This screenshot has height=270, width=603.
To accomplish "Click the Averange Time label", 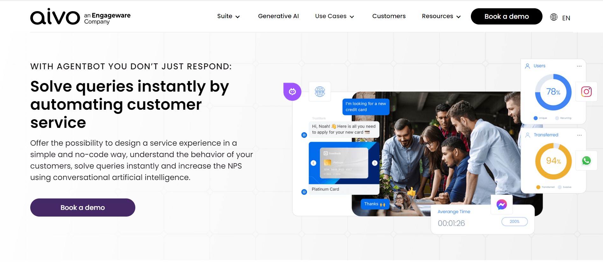I will pyautogui.click(x=454, y=212).
